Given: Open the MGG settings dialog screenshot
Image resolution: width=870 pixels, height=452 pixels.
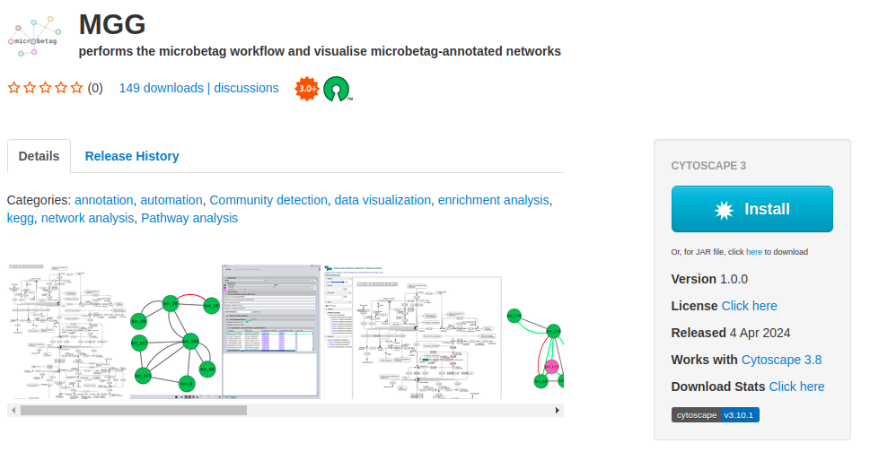Looking at the screenshot, I should pyautogui.click(x=271, y=331).
